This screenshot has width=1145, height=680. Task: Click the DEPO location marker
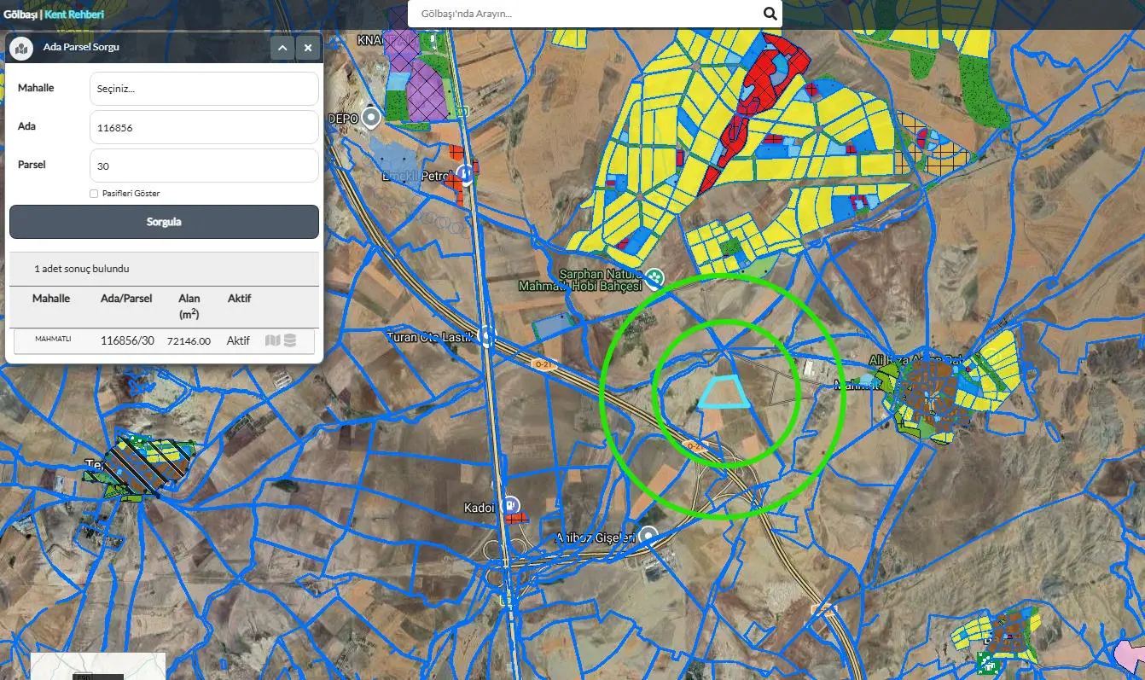371,117
